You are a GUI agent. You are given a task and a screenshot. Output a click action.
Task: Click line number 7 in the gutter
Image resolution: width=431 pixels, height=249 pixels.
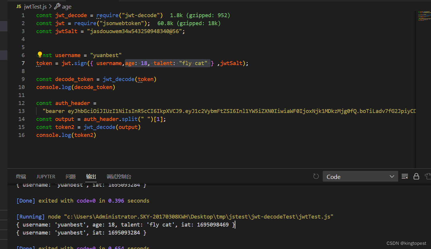(x=23, y=63)
